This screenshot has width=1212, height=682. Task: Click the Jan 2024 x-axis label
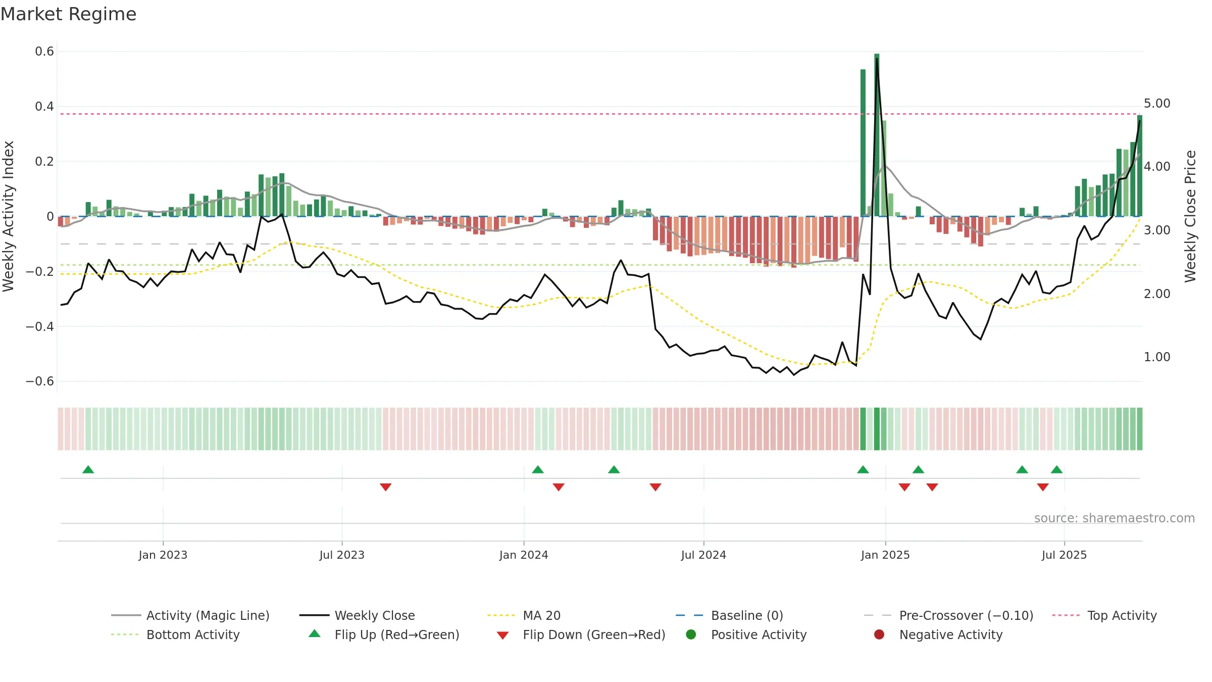coord(524,555)
